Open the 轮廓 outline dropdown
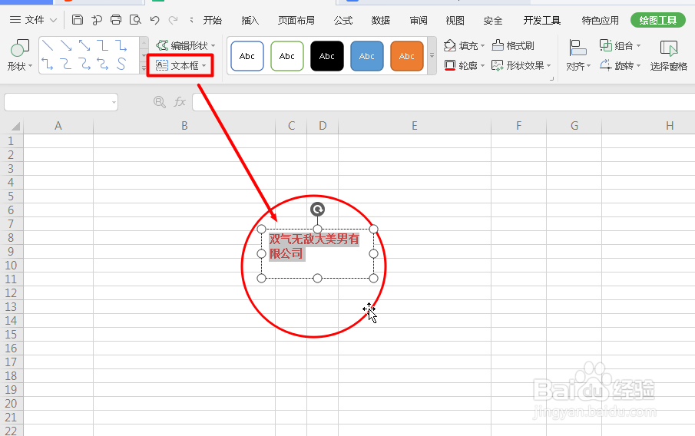 pos(464,65)
